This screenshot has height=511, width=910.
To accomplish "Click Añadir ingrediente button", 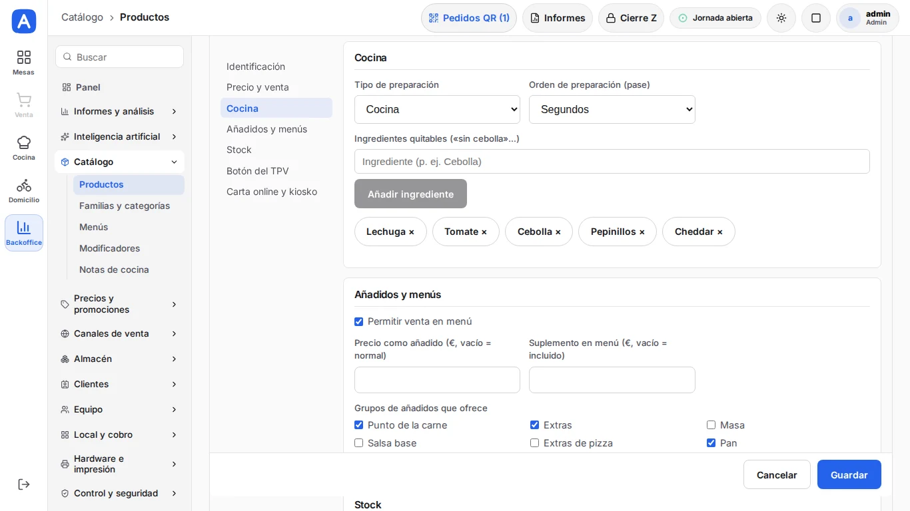I will pos(410,194).
